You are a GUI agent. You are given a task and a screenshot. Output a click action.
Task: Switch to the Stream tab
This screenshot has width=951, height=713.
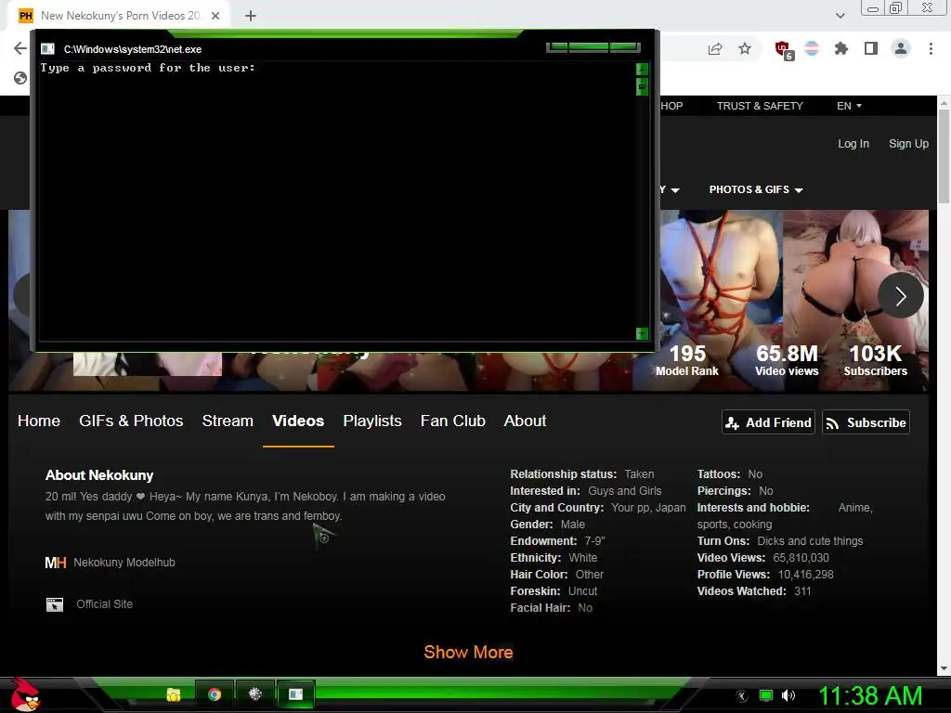point(228,421)
